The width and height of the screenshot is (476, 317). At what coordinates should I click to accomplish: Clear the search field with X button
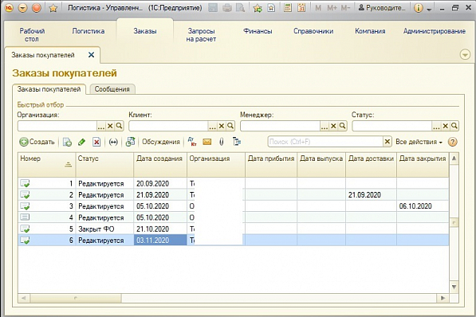click(x=387, y=141)
